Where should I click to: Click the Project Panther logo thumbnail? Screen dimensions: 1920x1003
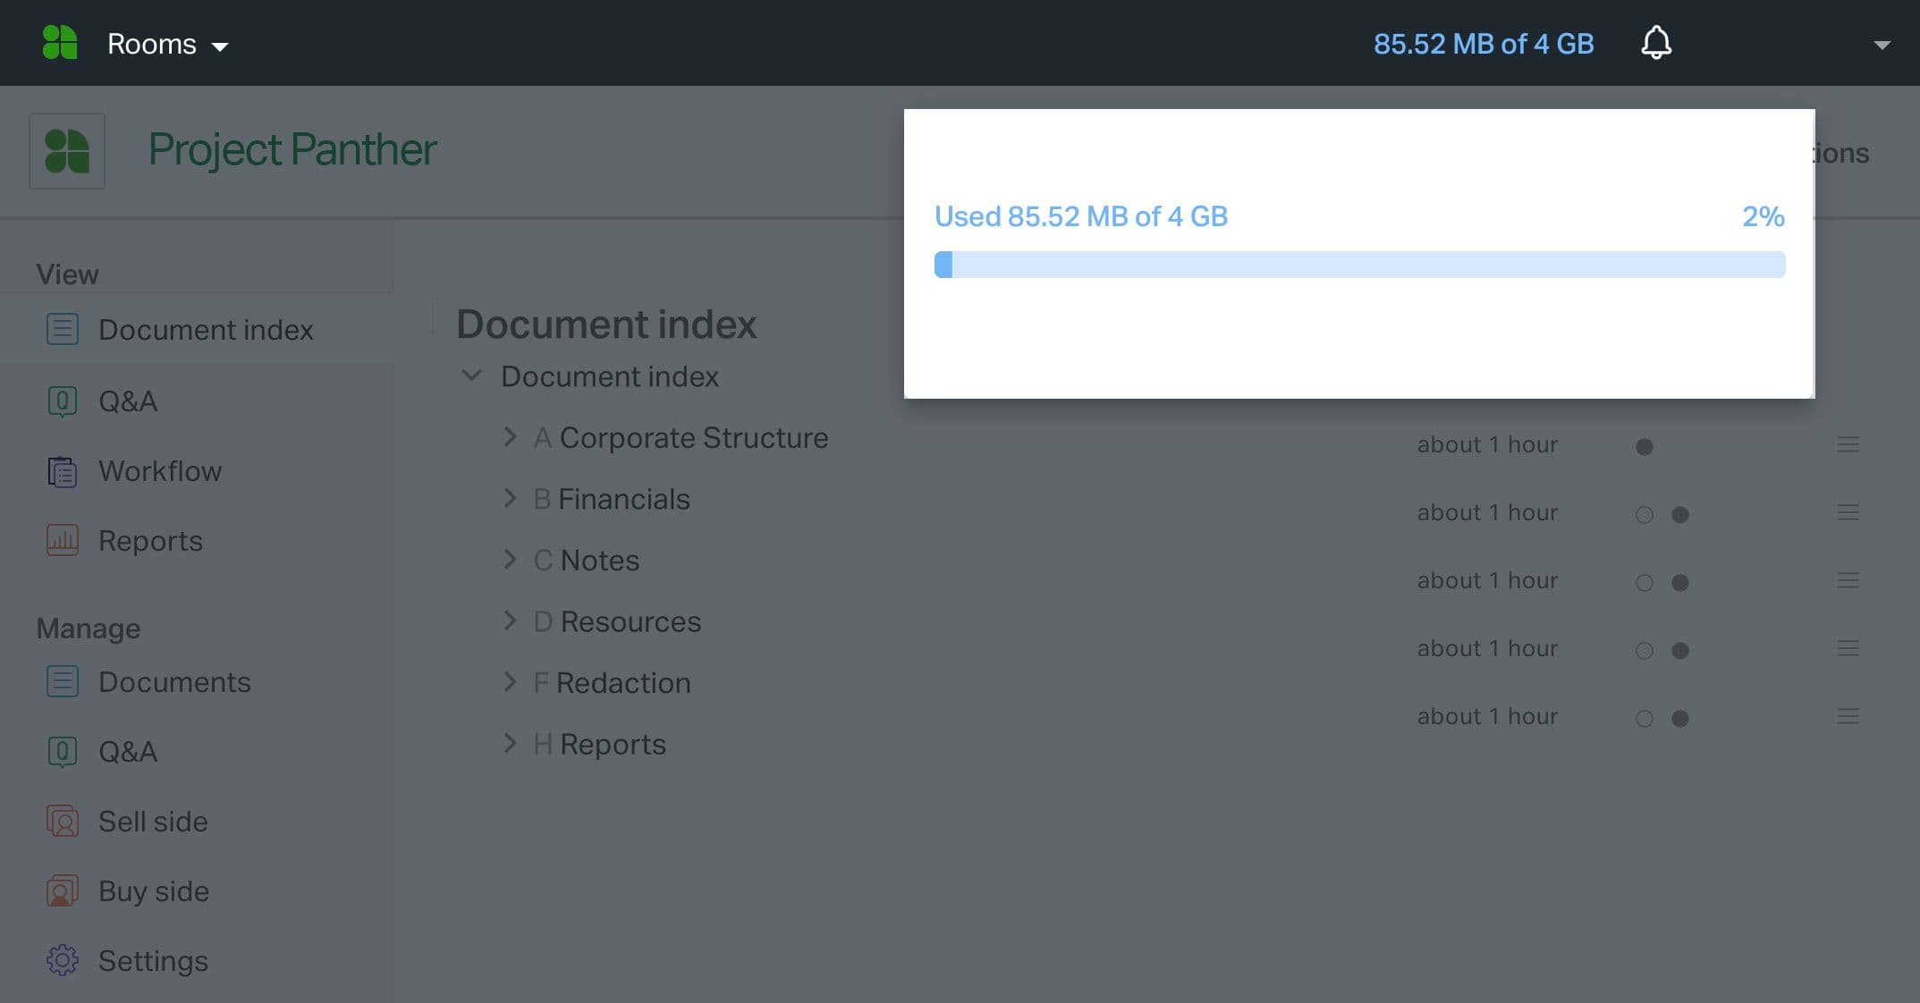(x=67, y=150)
